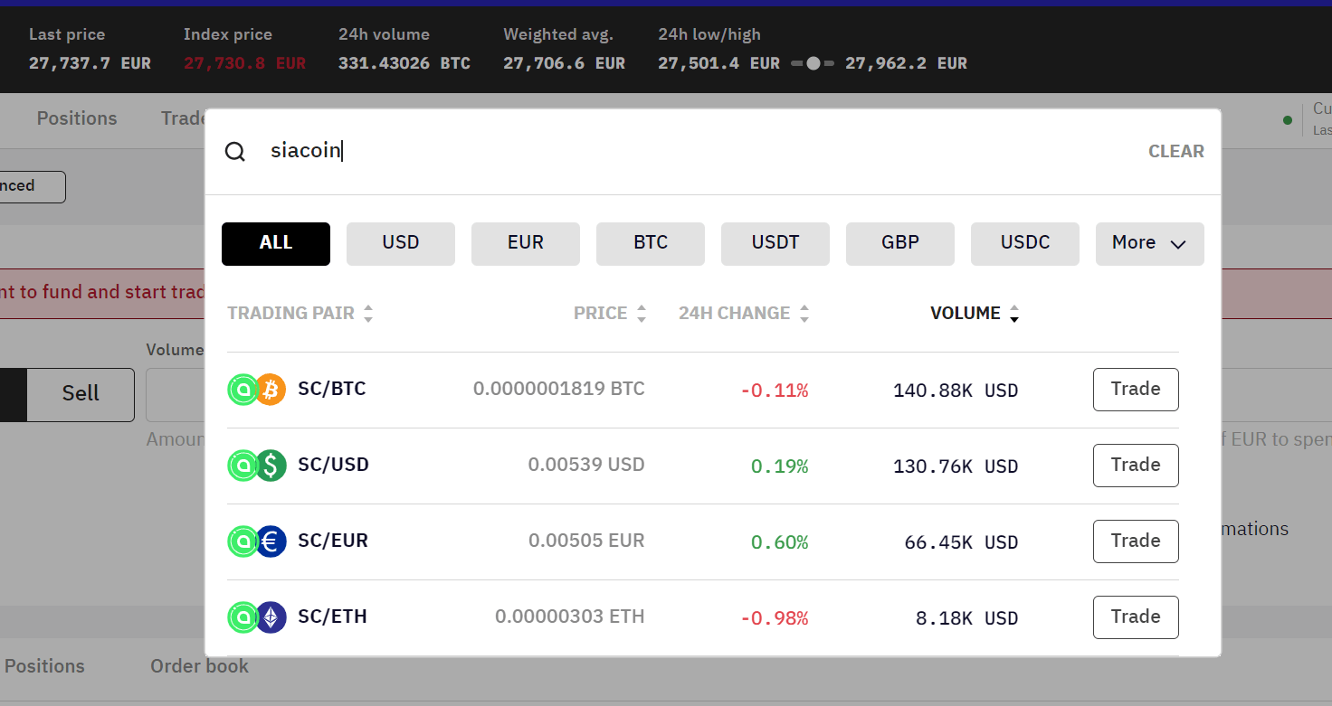1332x706 pixels.
Task: Trade the SC/ETH pair
Action: (1136, 617)
